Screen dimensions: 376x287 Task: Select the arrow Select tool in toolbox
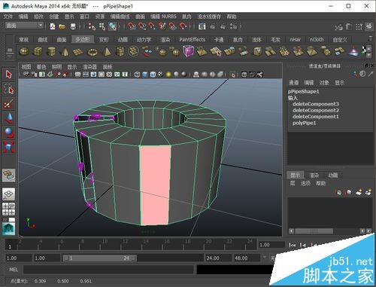(9, 75)
